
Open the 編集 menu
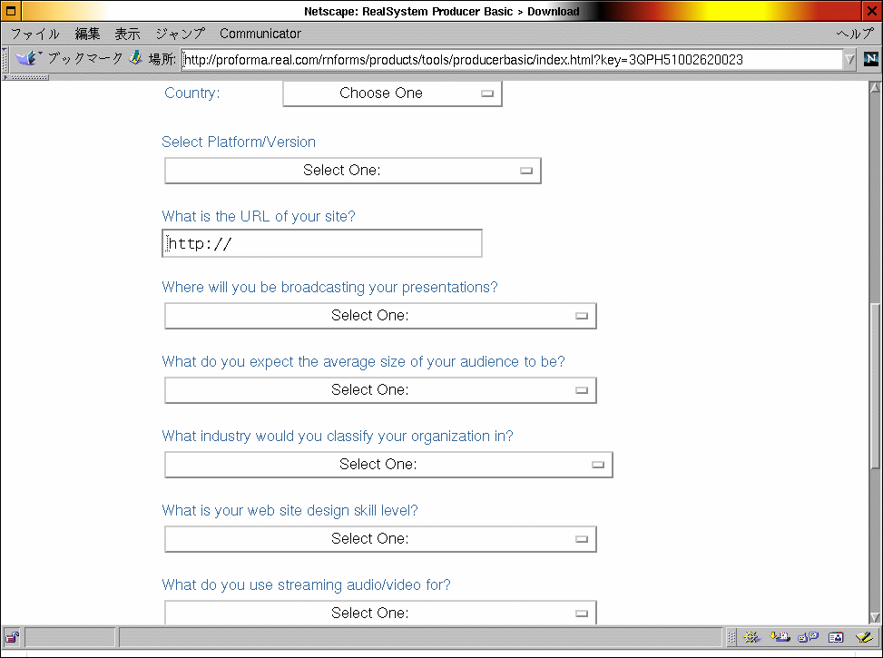pyautogui.click(x=87, y=34)
